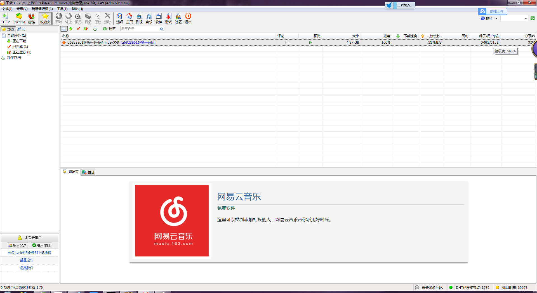This screenshot has height=293, width=537.
Task: Click the Exit (退出) power icon
Action: coord(188,18)
